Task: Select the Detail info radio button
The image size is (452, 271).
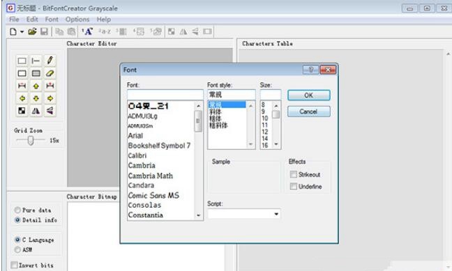Action: coord(17,220)
